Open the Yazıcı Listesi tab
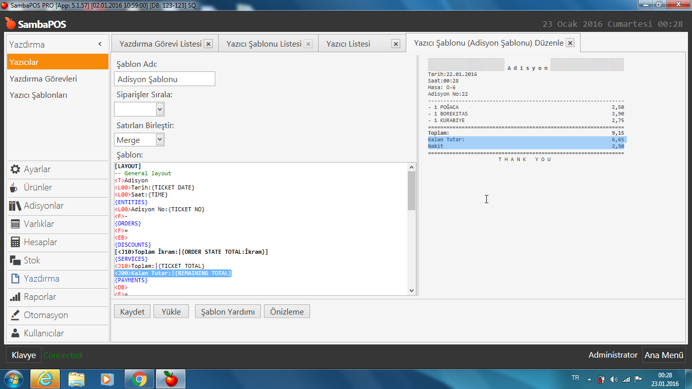 pos(348,44)
